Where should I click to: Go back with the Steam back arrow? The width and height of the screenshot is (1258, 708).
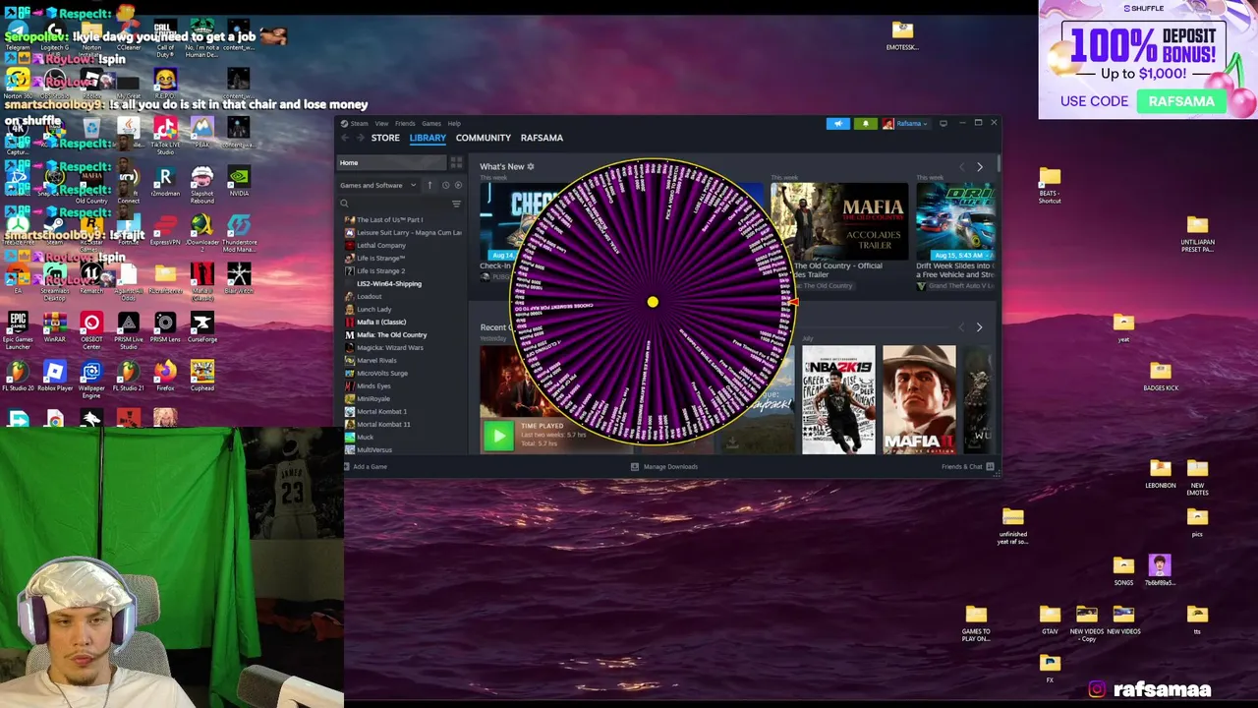(x=345, y=138)
